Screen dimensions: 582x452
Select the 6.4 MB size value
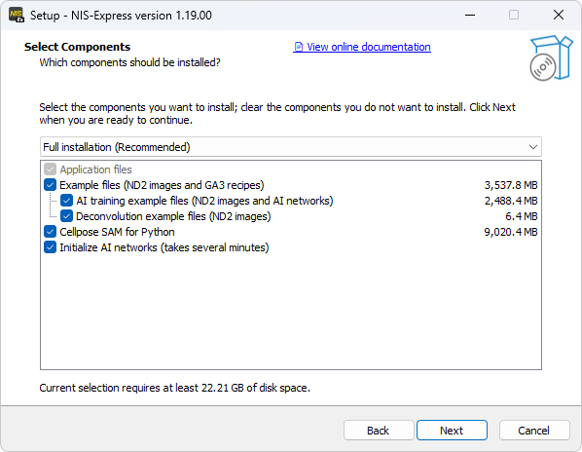(521, 216)
